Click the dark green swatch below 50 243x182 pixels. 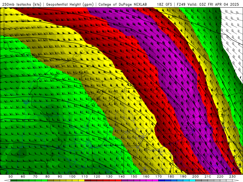coord(14,180)
